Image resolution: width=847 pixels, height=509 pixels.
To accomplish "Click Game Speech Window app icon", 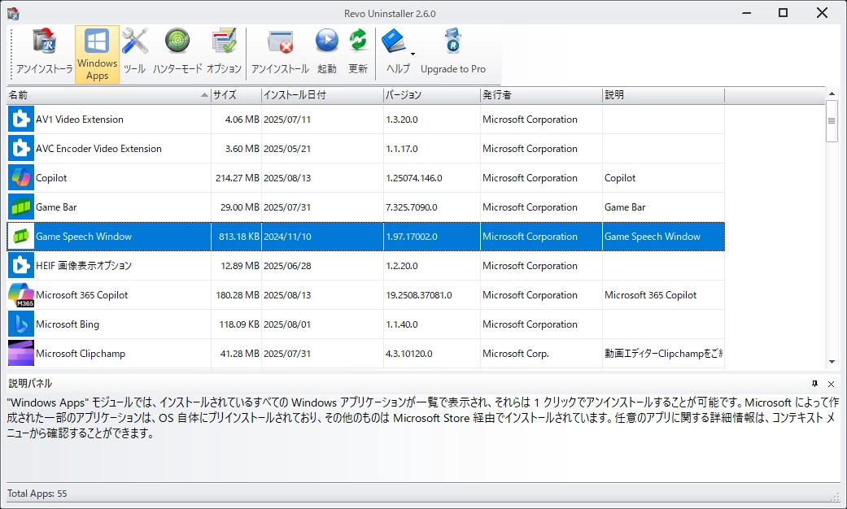I will click(x=21, y=237).
